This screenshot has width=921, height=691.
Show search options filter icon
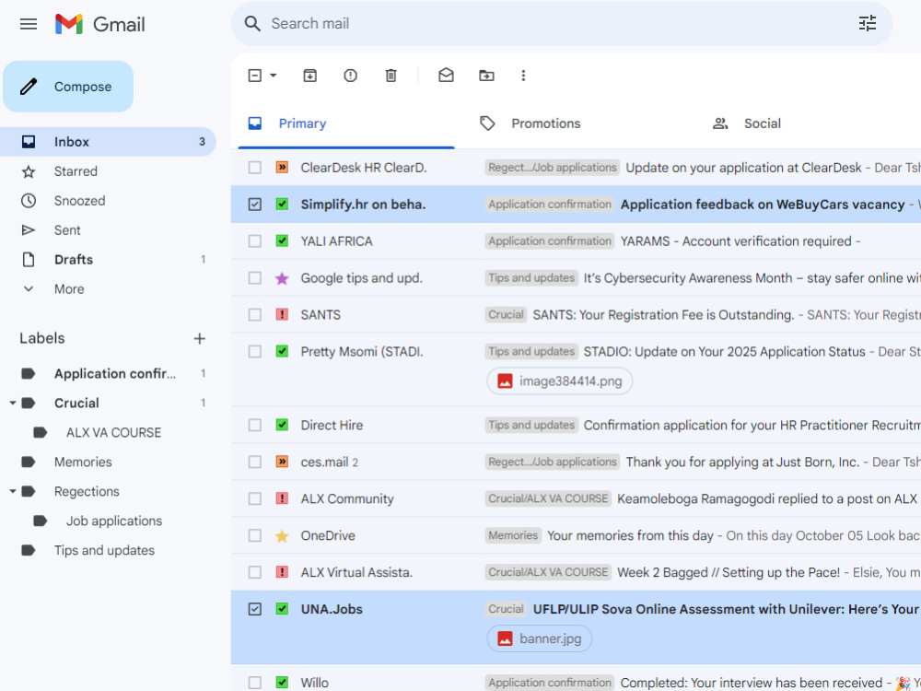(867, 24)
